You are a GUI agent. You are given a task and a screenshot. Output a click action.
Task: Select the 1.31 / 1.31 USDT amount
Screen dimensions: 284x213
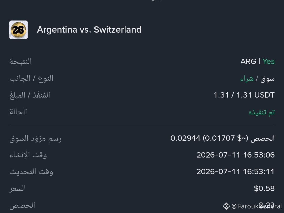[x=244, y=95]
